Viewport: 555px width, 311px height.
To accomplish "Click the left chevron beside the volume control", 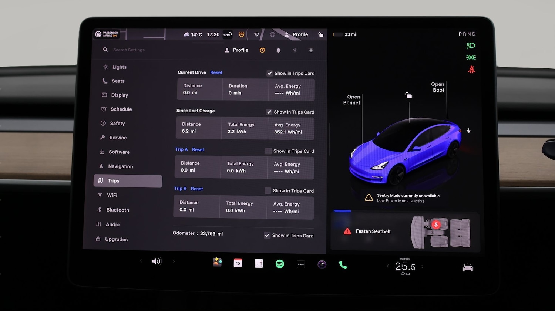I will (141, 261).
